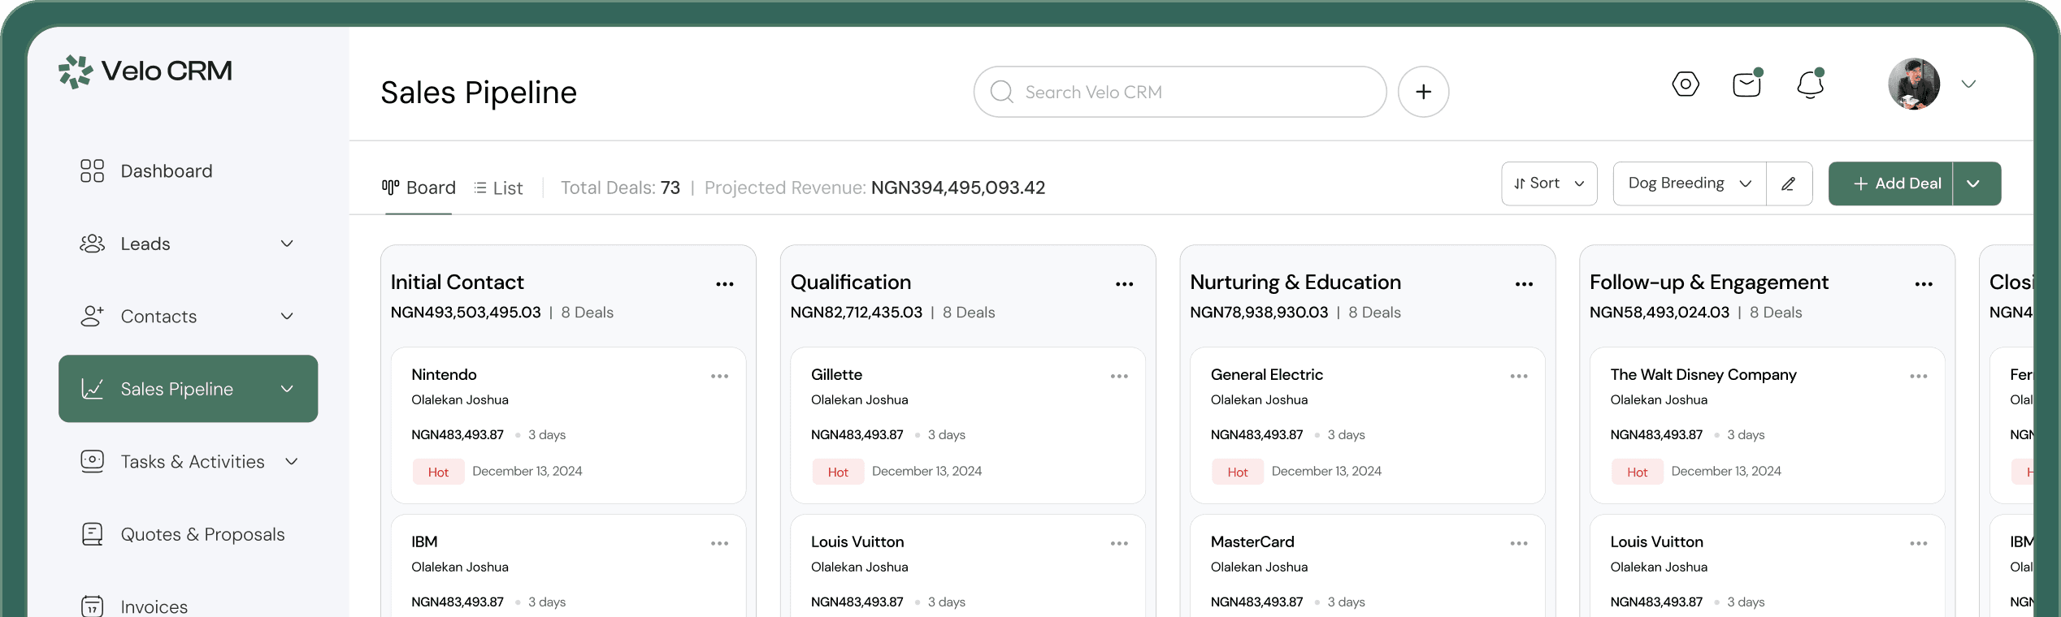
Task: Switch to the List view tab
Action: pos(498,188)
